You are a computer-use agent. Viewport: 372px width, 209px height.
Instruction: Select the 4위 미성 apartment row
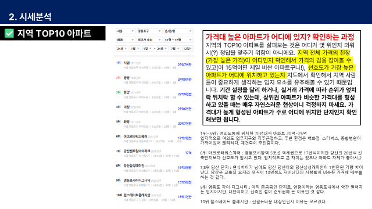(154, 109)
